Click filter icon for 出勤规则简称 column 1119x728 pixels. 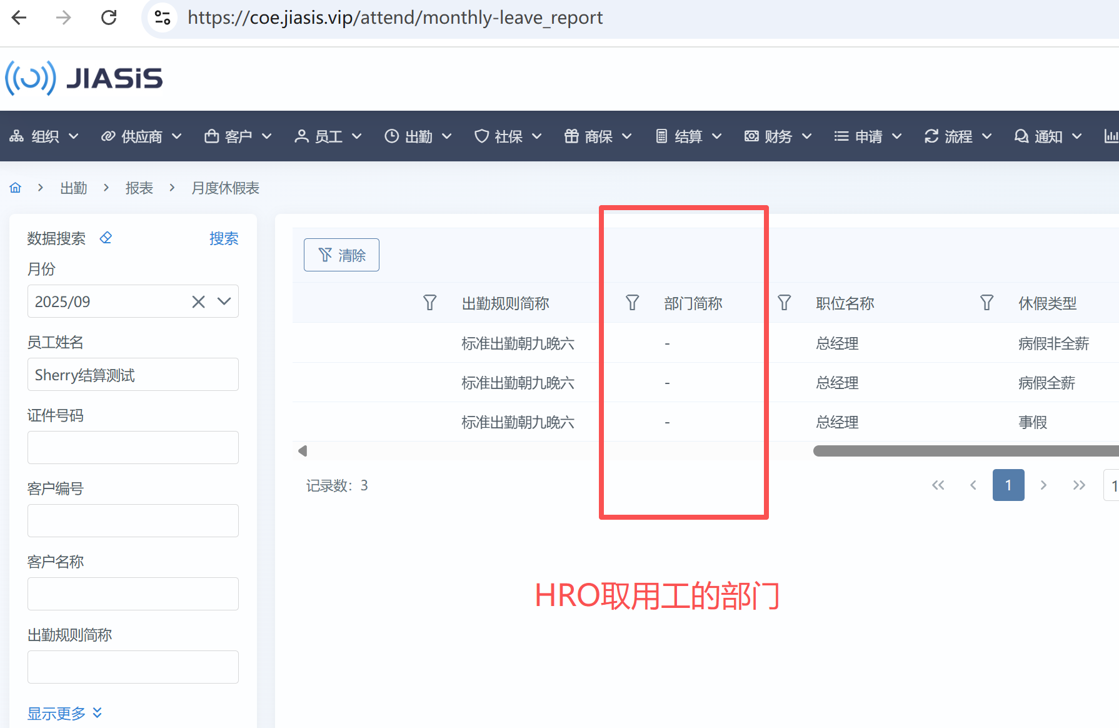(x=429, y=303)
